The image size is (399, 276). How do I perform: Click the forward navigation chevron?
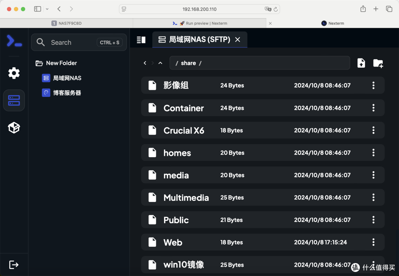[x=152, y=63]
